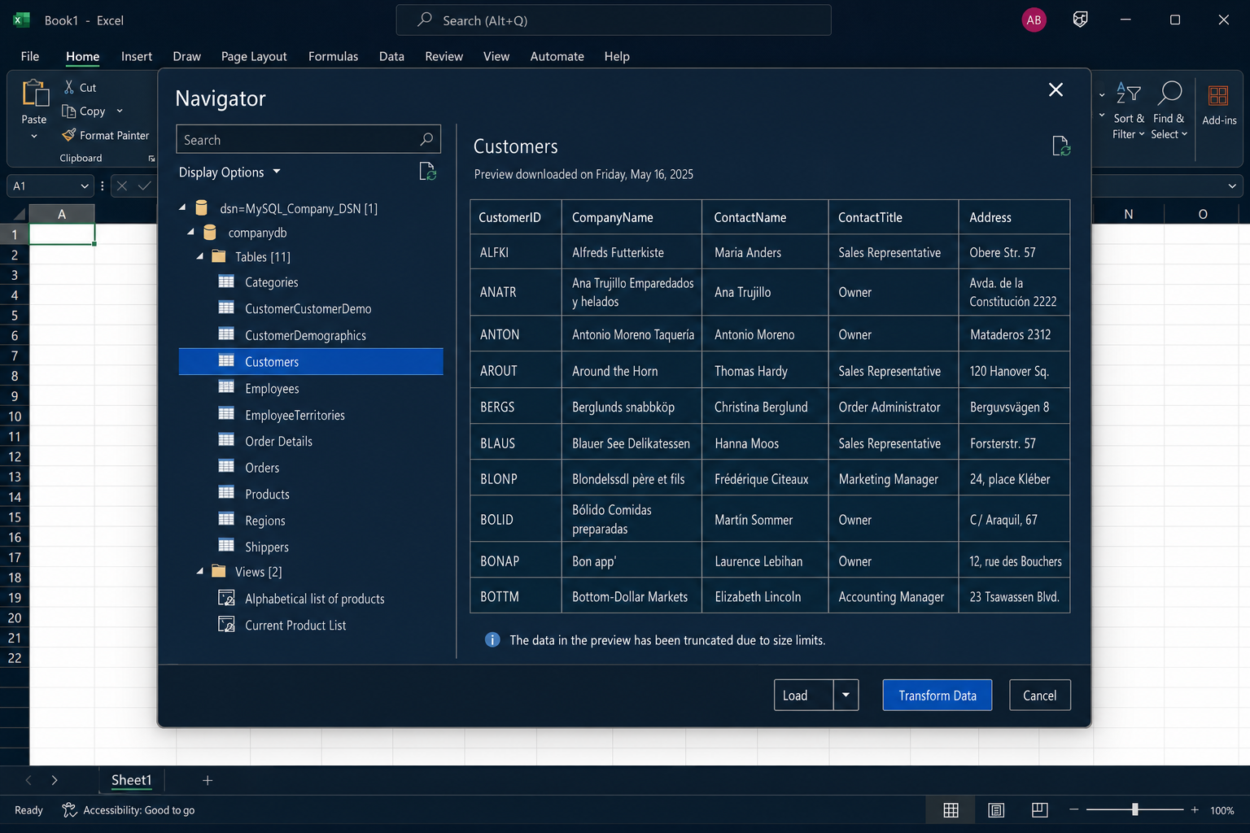Select the Sheet1 tab

(131, 780)
